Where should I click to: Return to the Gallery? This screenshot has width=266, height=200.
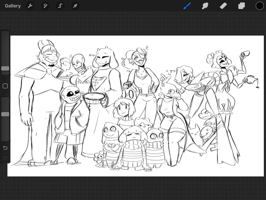[13, 6]
